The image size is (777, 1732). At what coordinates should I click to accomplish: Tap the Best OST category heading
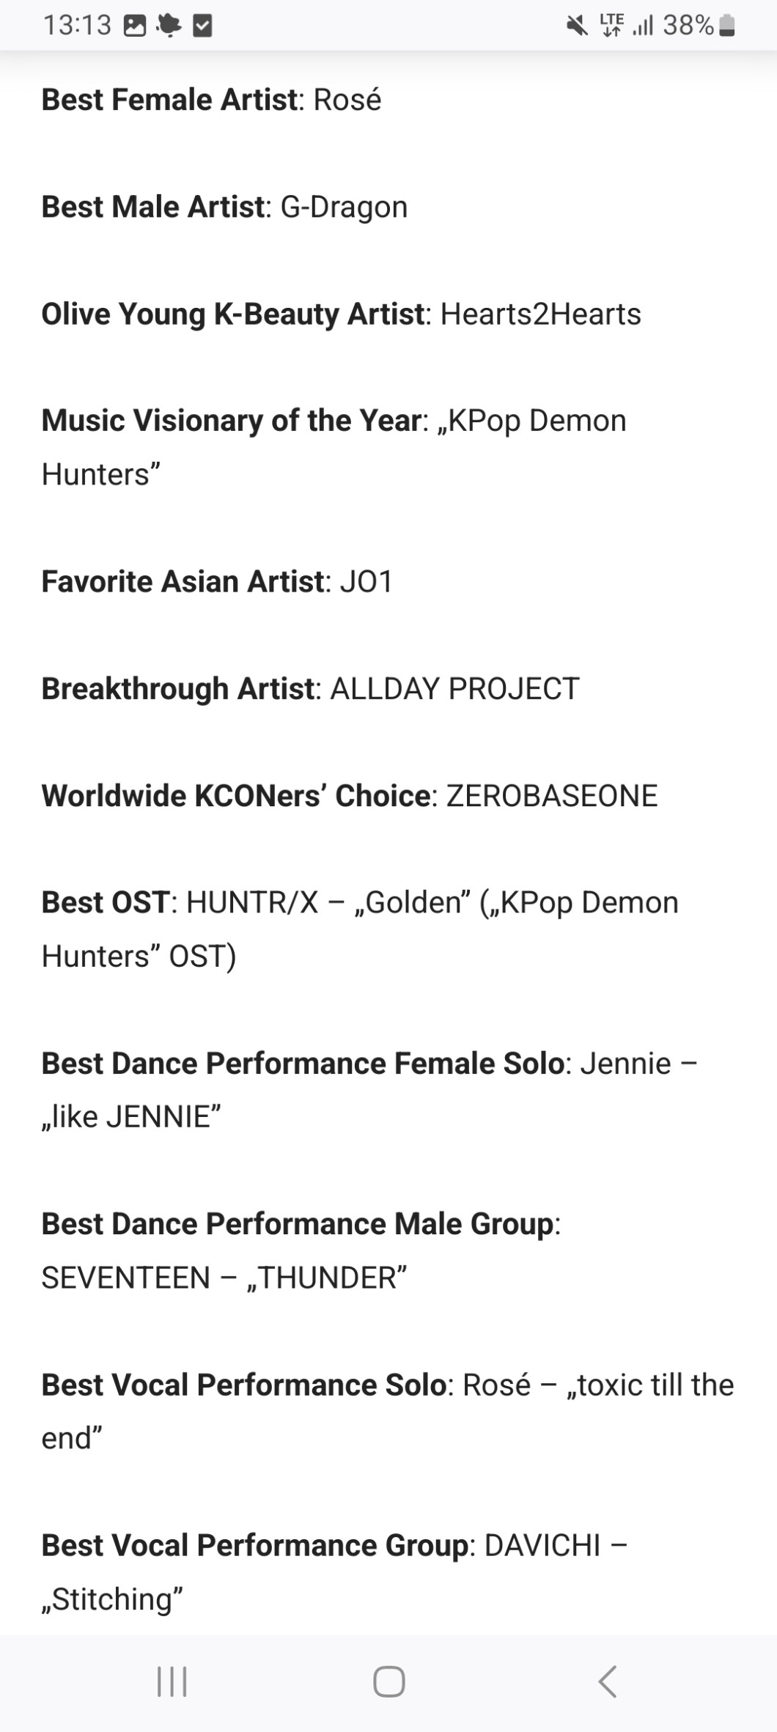(x=106, y=902)
